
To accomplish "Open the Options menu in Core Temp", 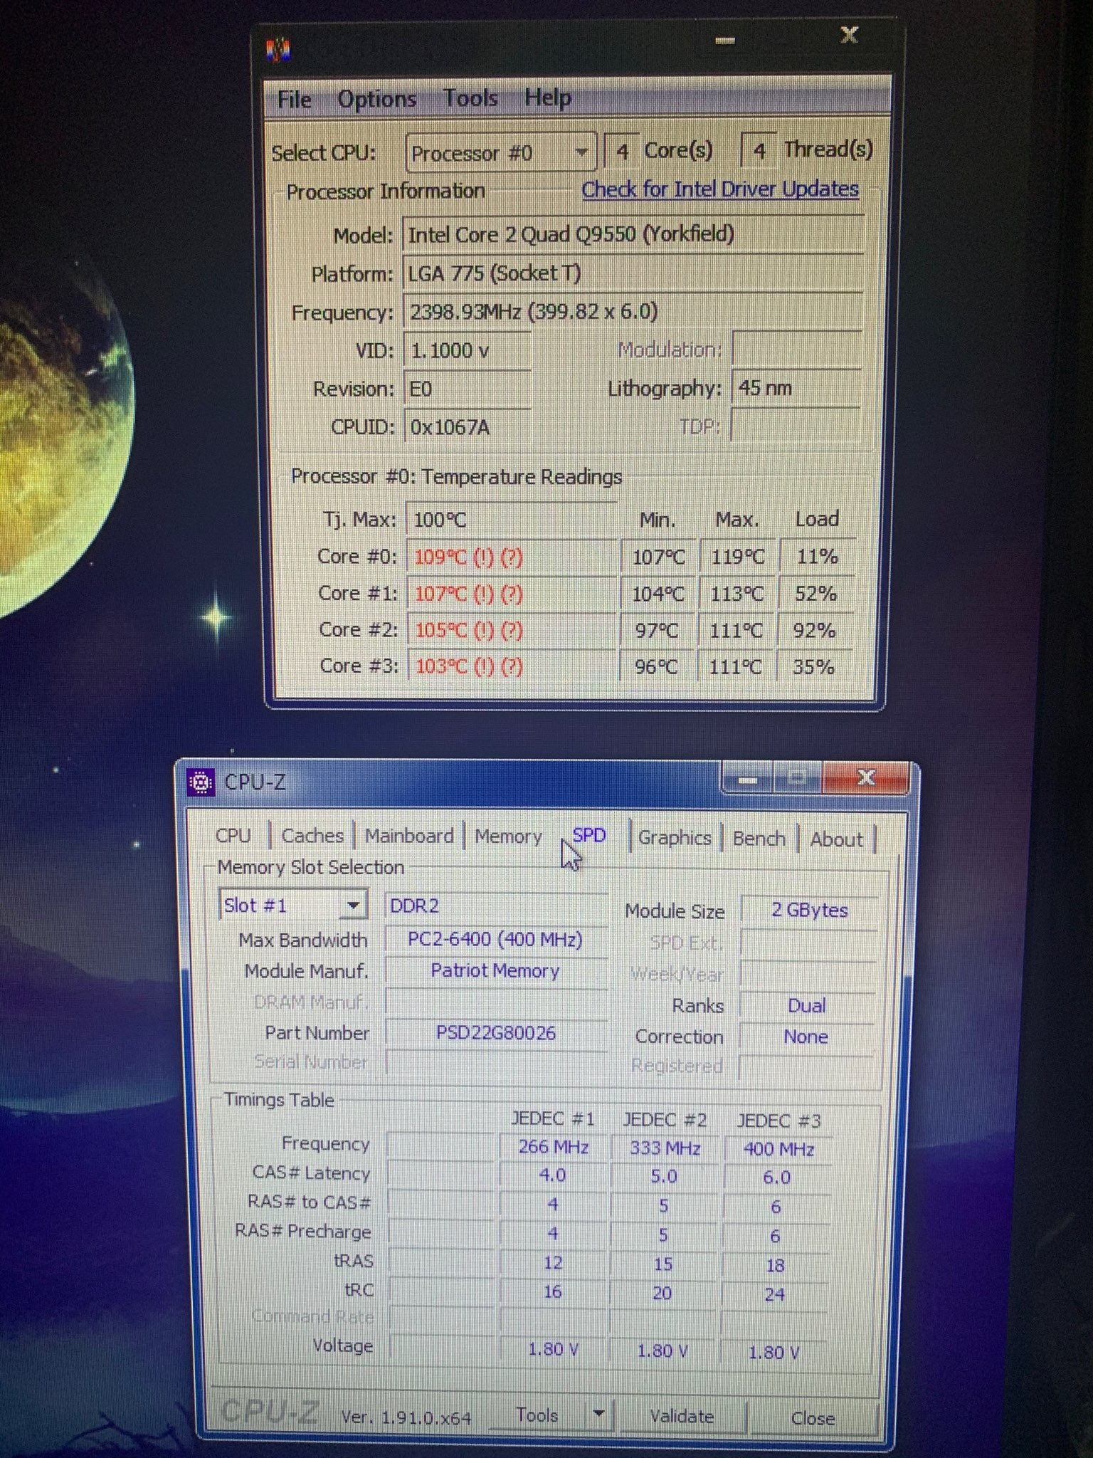I will click(x=377, y=98).
